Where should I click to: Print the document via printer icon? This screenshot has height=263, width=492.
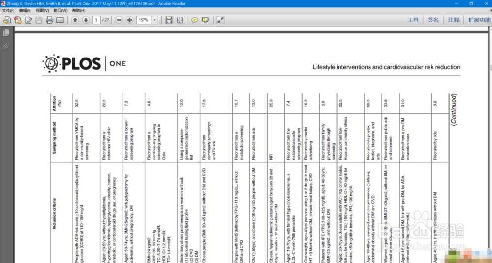click(x=50, y=20)
